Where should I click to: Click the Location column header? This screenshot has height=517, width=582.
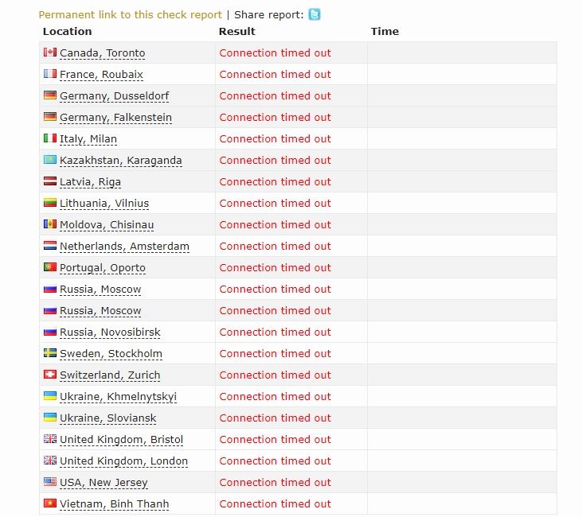click(67, 32)
